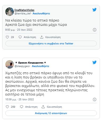
Task: Like the tweet by terrible_clef using the heart
Action: (7, 37)
